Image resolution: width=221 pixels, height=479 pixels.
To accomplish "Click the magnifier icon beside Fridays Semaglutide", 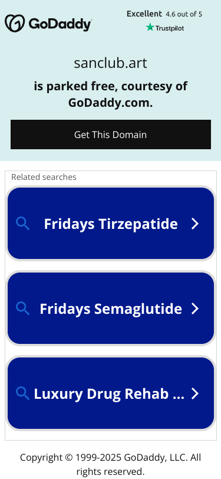I will [x=22, y=309].
